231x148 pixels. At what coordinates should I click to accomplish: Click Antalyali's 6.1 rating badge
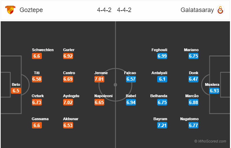coord(162,79)
